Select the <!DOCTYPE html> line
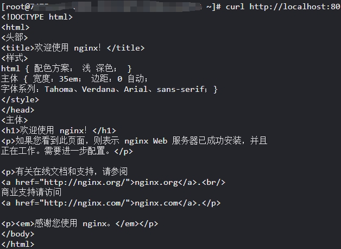 [37, 17]
